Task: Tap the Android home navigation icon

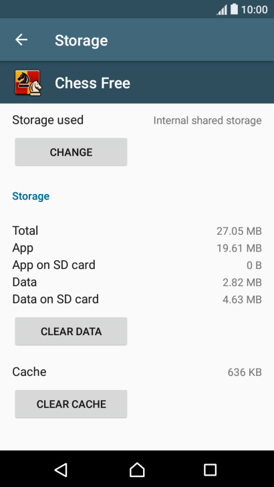Action: (137, 470)
